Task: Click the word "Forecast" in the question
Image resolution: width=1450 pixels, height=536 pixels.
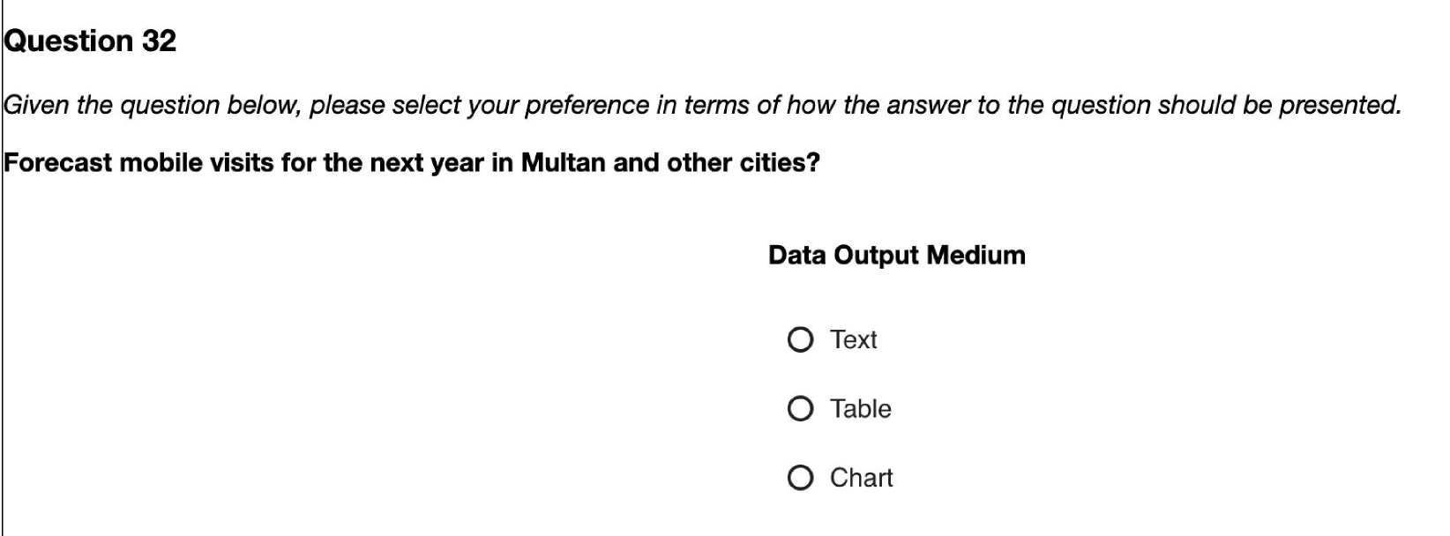Action: [x=57, y=163]
